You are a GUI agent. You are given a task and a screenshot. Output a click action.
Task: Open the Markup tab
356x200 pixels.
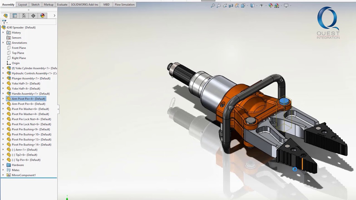(49, 4)
